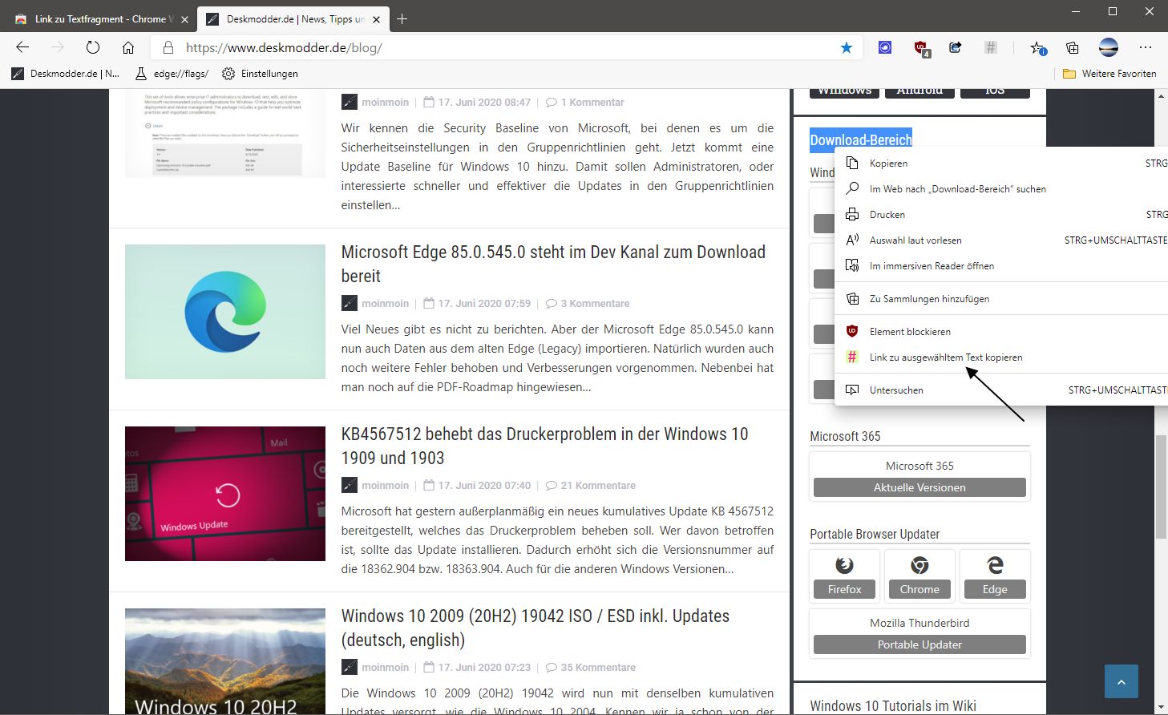The height and width of the screenshot is (715, 1168).
Task: Select Element blockieren menu entry
Action: pos(1001,331)
